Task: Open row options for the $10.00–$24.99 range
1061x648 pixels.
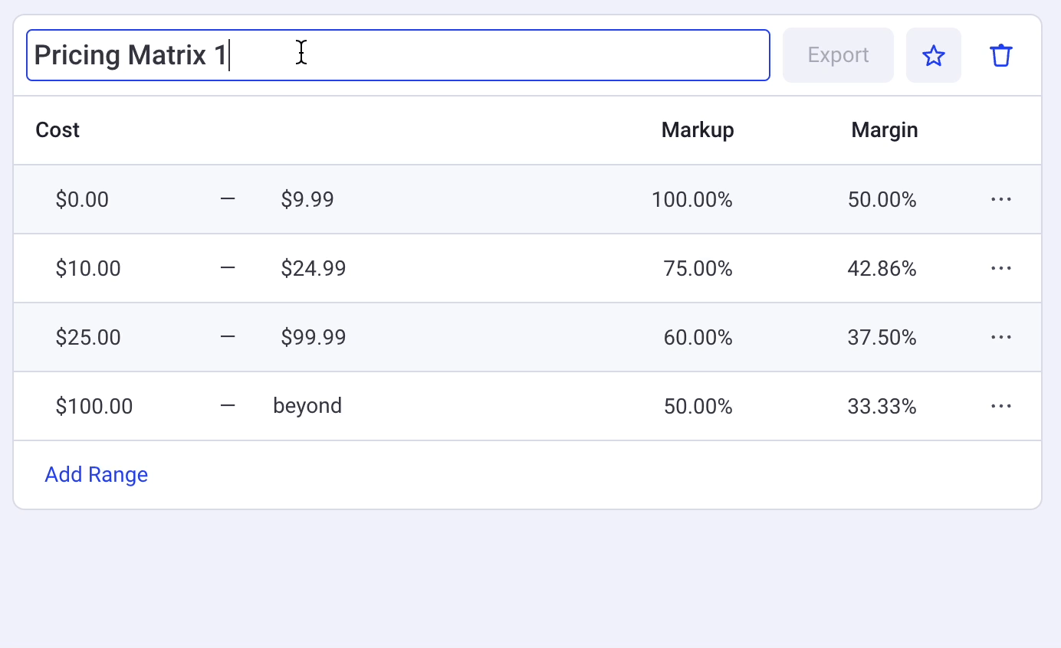Action: point(1001,268)
